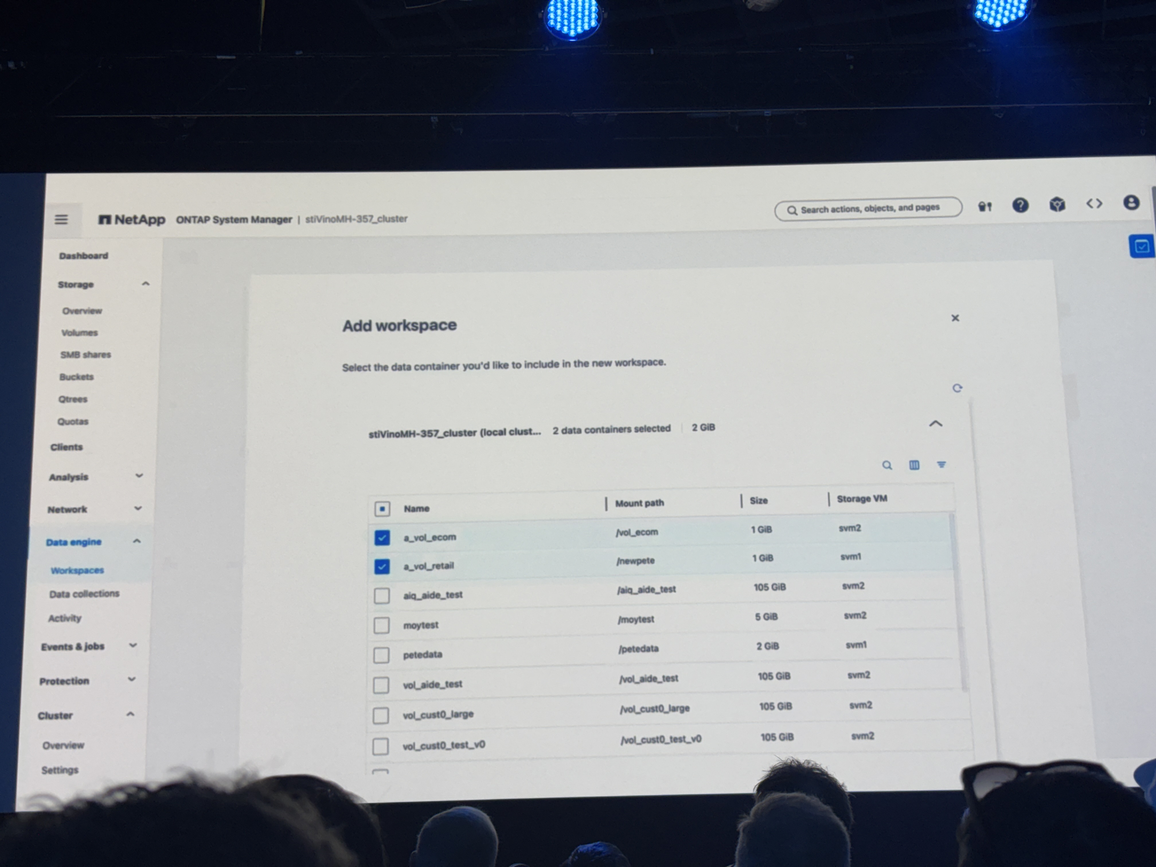This screenshot has height=867, width=1156.
Task: Click the help question mark icon
Action: (1020, 205)
